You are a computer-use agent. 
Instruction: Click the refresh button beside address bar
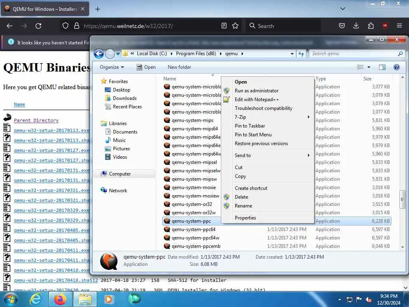coord(301,54)
